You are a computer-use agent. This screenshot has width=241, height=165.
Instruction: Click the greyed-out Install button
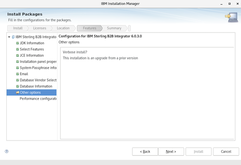coord(198,151)
